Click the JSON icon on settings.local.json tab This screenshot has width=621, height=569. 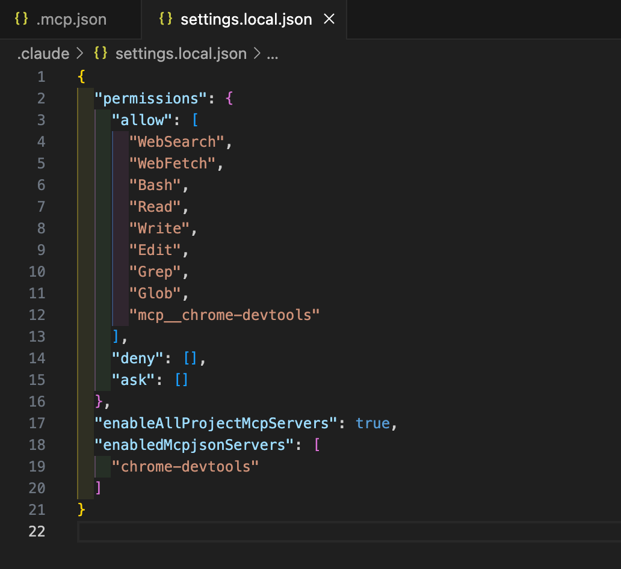pos(166,19)
